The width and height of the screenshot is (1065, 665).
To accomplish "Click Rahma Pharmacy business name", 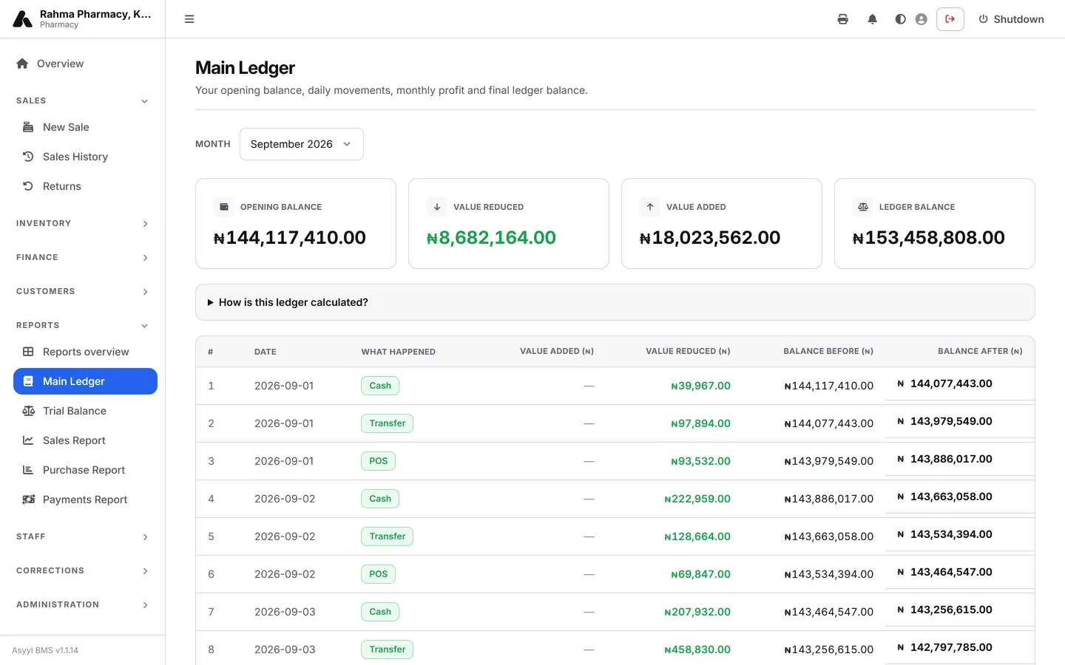I will (95, 14).
